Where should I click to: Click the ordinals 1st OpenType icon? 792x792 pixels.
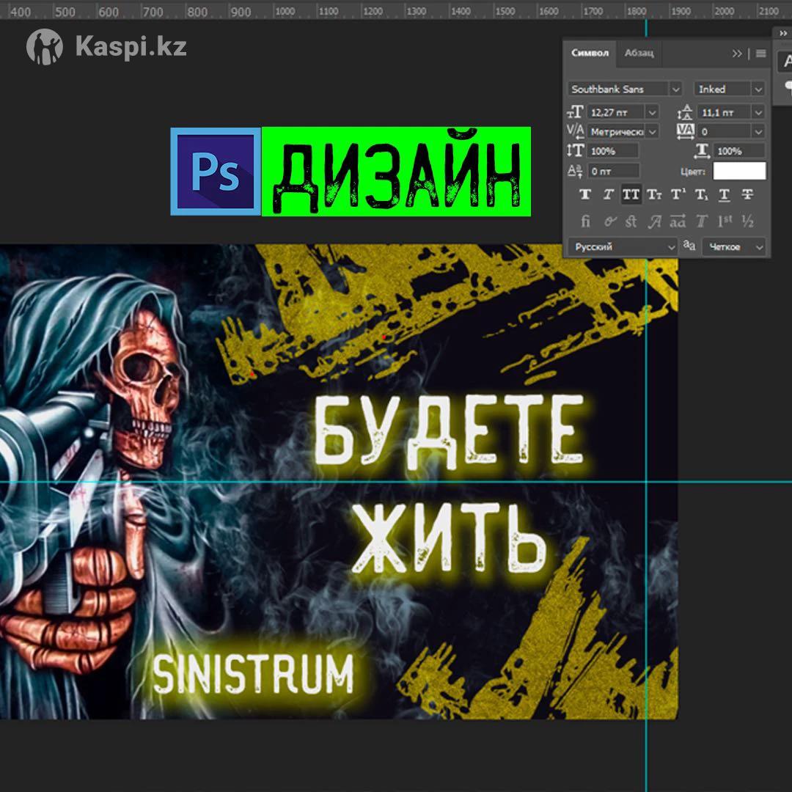(725, 221)
